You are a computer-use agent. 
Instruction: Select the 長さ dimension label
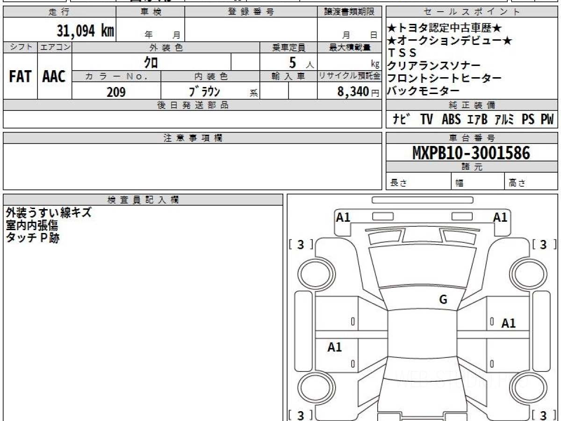pyautogui.click(x=399, y=183)
